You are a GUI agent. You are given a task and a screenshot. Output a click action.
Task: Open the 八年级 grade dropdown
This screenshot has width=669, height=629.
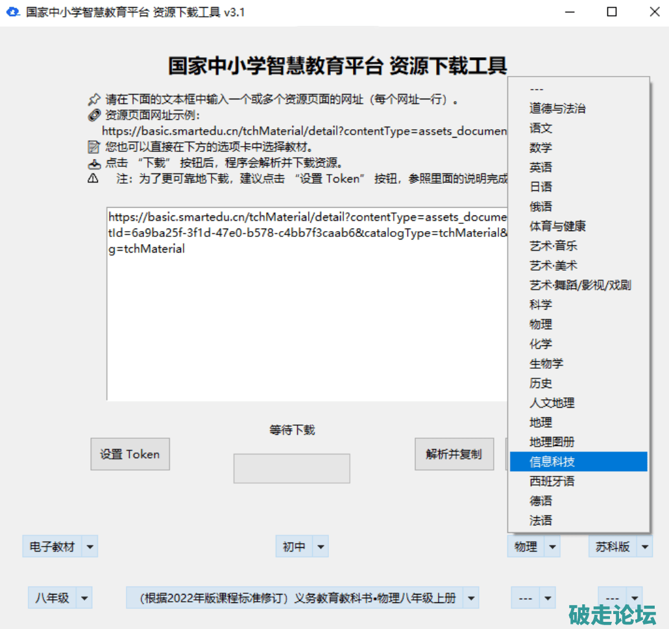[84, 598]
